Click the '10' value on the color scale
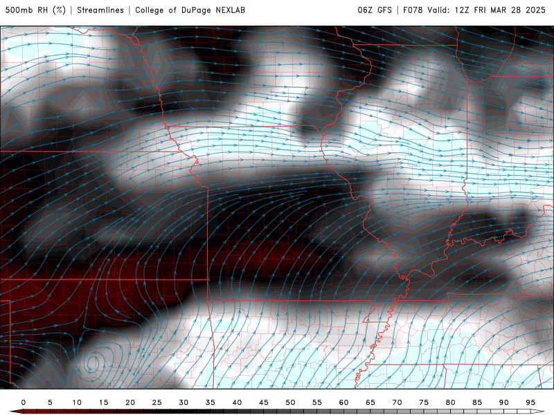 click(x=77, y=403)
